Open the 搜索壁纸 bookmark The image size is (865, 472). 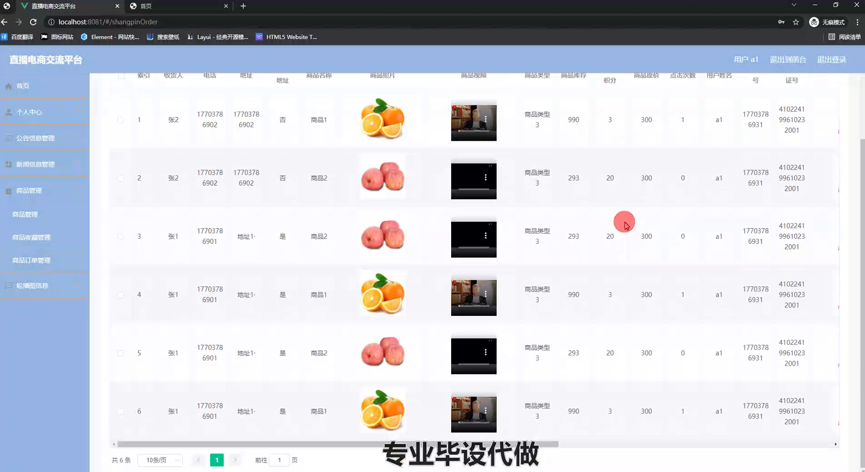tap(163, 37)
